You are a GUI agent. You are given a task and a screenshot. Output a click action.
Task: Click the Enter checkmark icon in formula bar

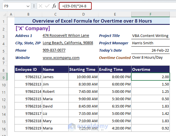click(47, 6)
